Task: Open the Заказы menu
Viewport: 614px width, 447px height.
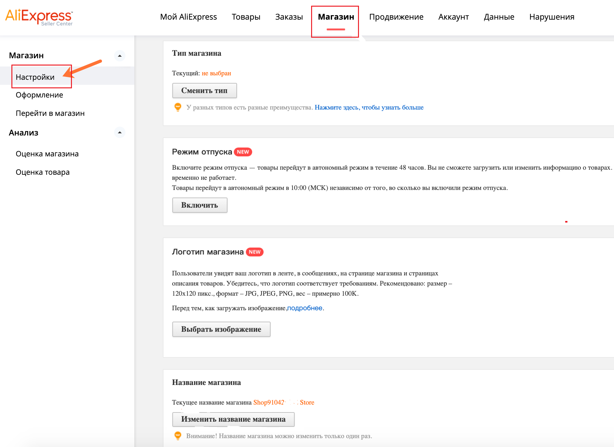Action: point(289,17)
